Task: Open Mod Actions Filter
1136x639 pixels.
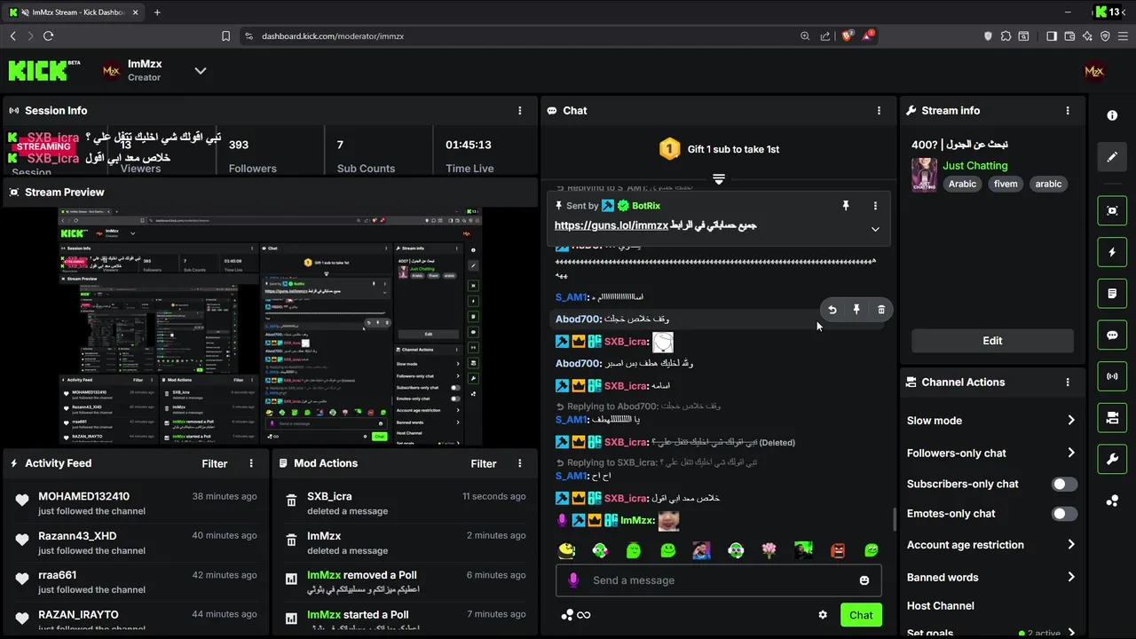Action: [484, 463]
